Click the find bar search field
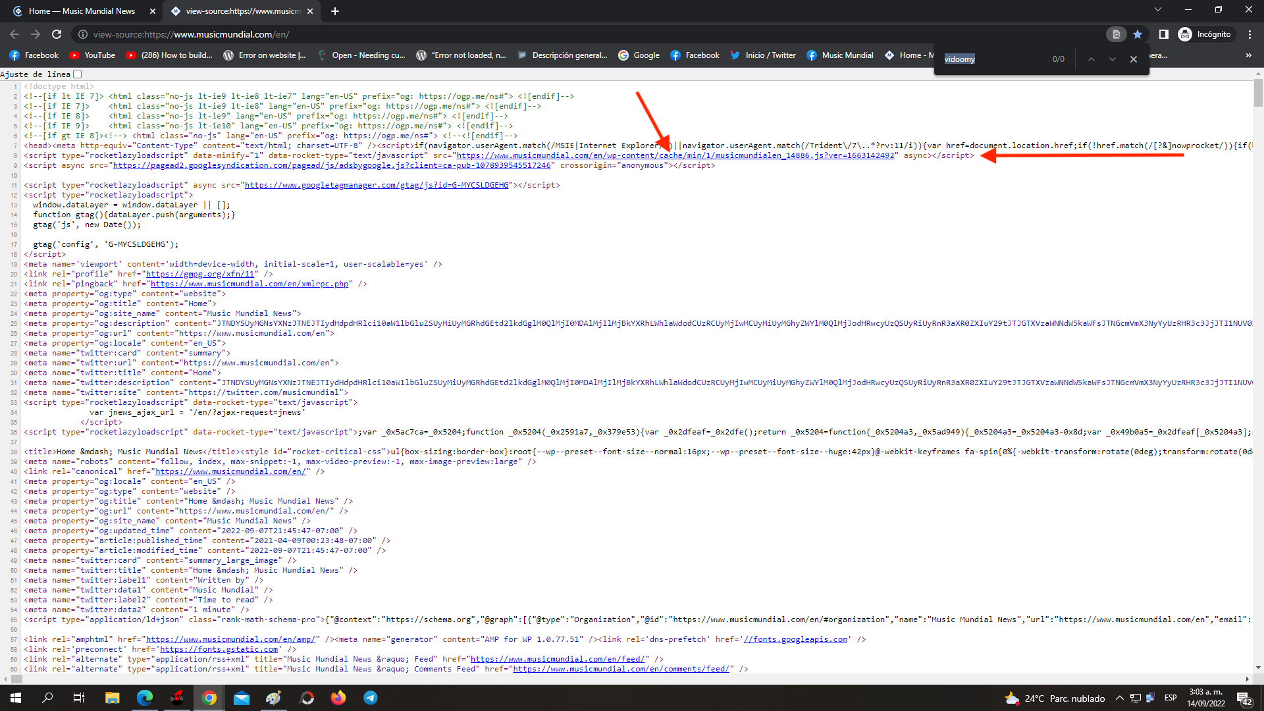Viewport: 1264px width, 711px height. [994, 59]
